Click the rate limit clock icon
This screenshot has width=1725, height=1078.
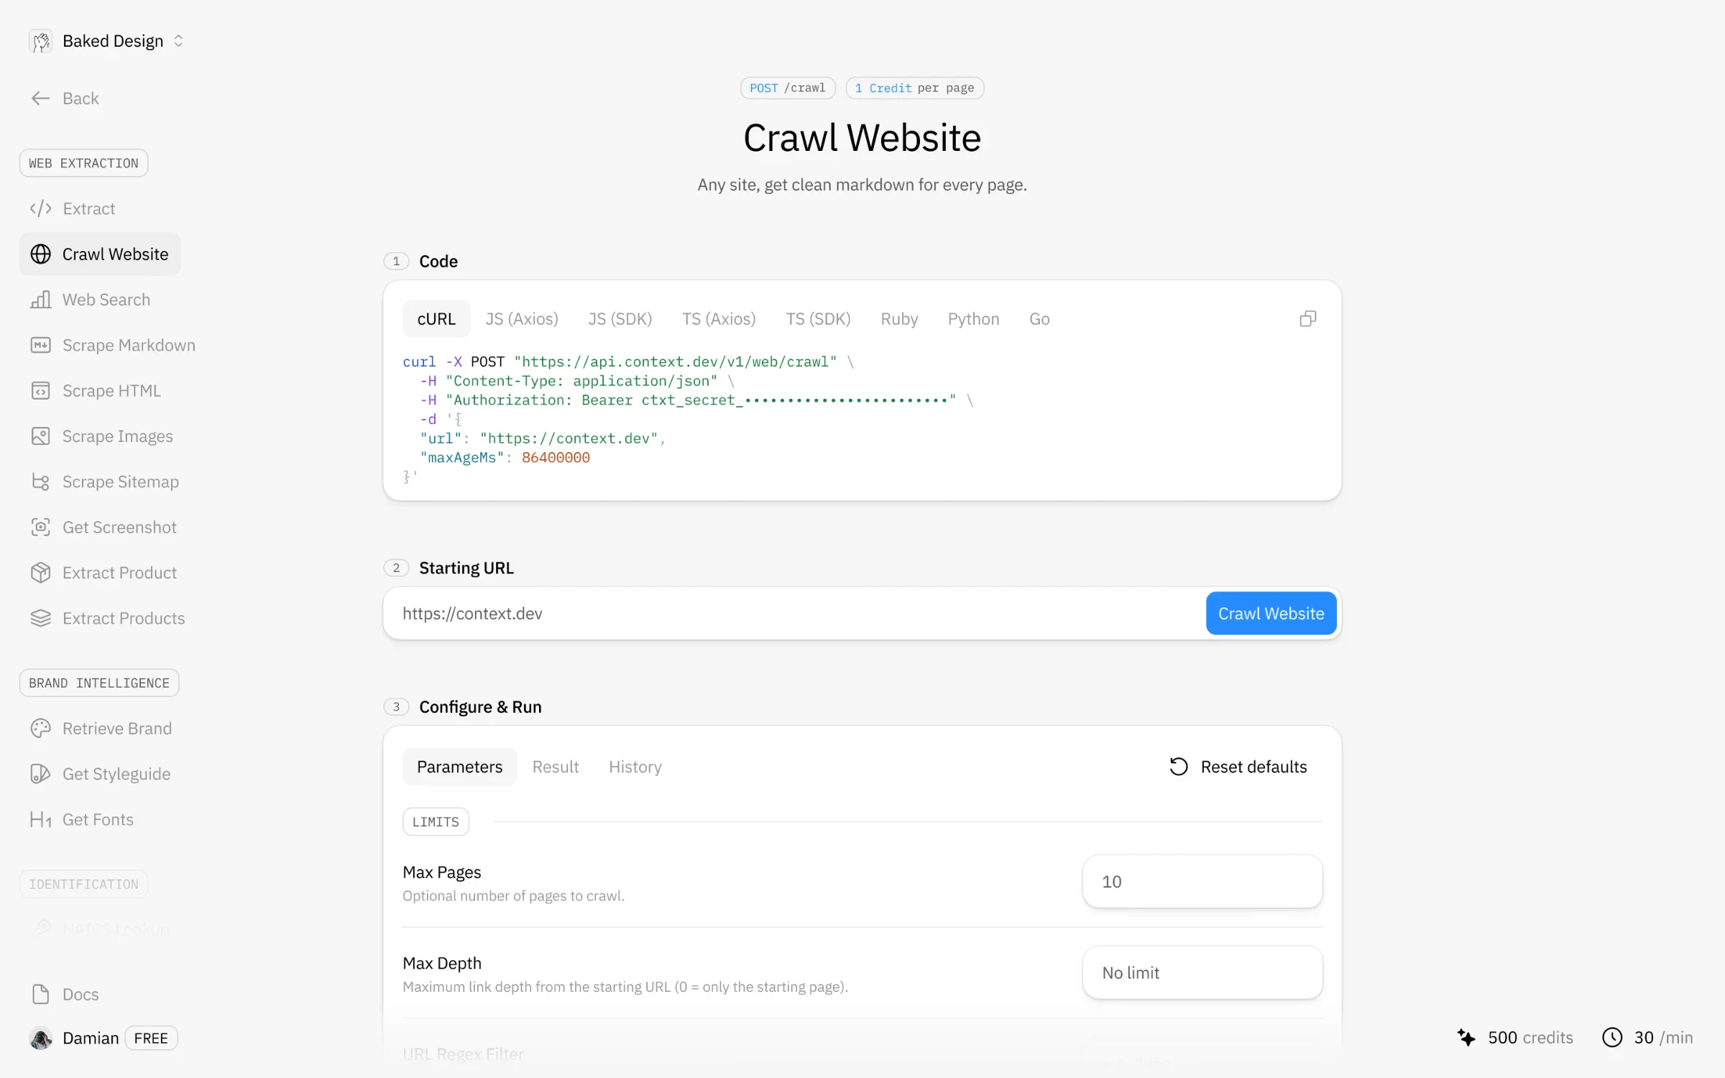pos(1612,1037)
